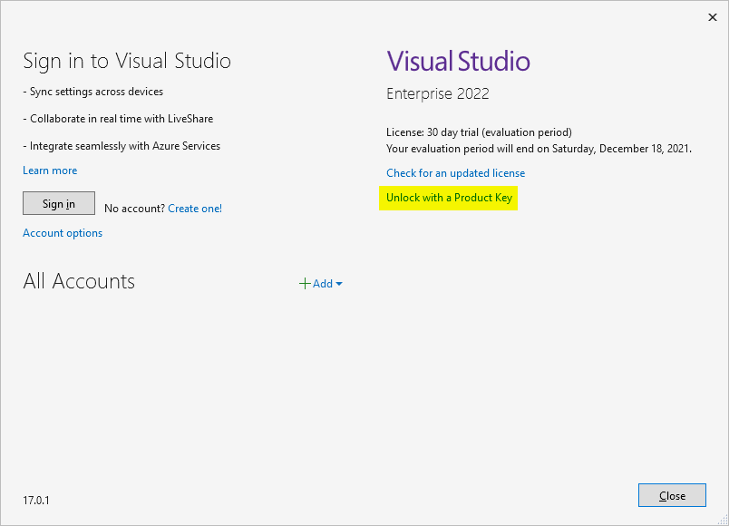The width and height of the screenshot is (729, 526).
Task: Click the No account? label
Action: pos(134,209)
